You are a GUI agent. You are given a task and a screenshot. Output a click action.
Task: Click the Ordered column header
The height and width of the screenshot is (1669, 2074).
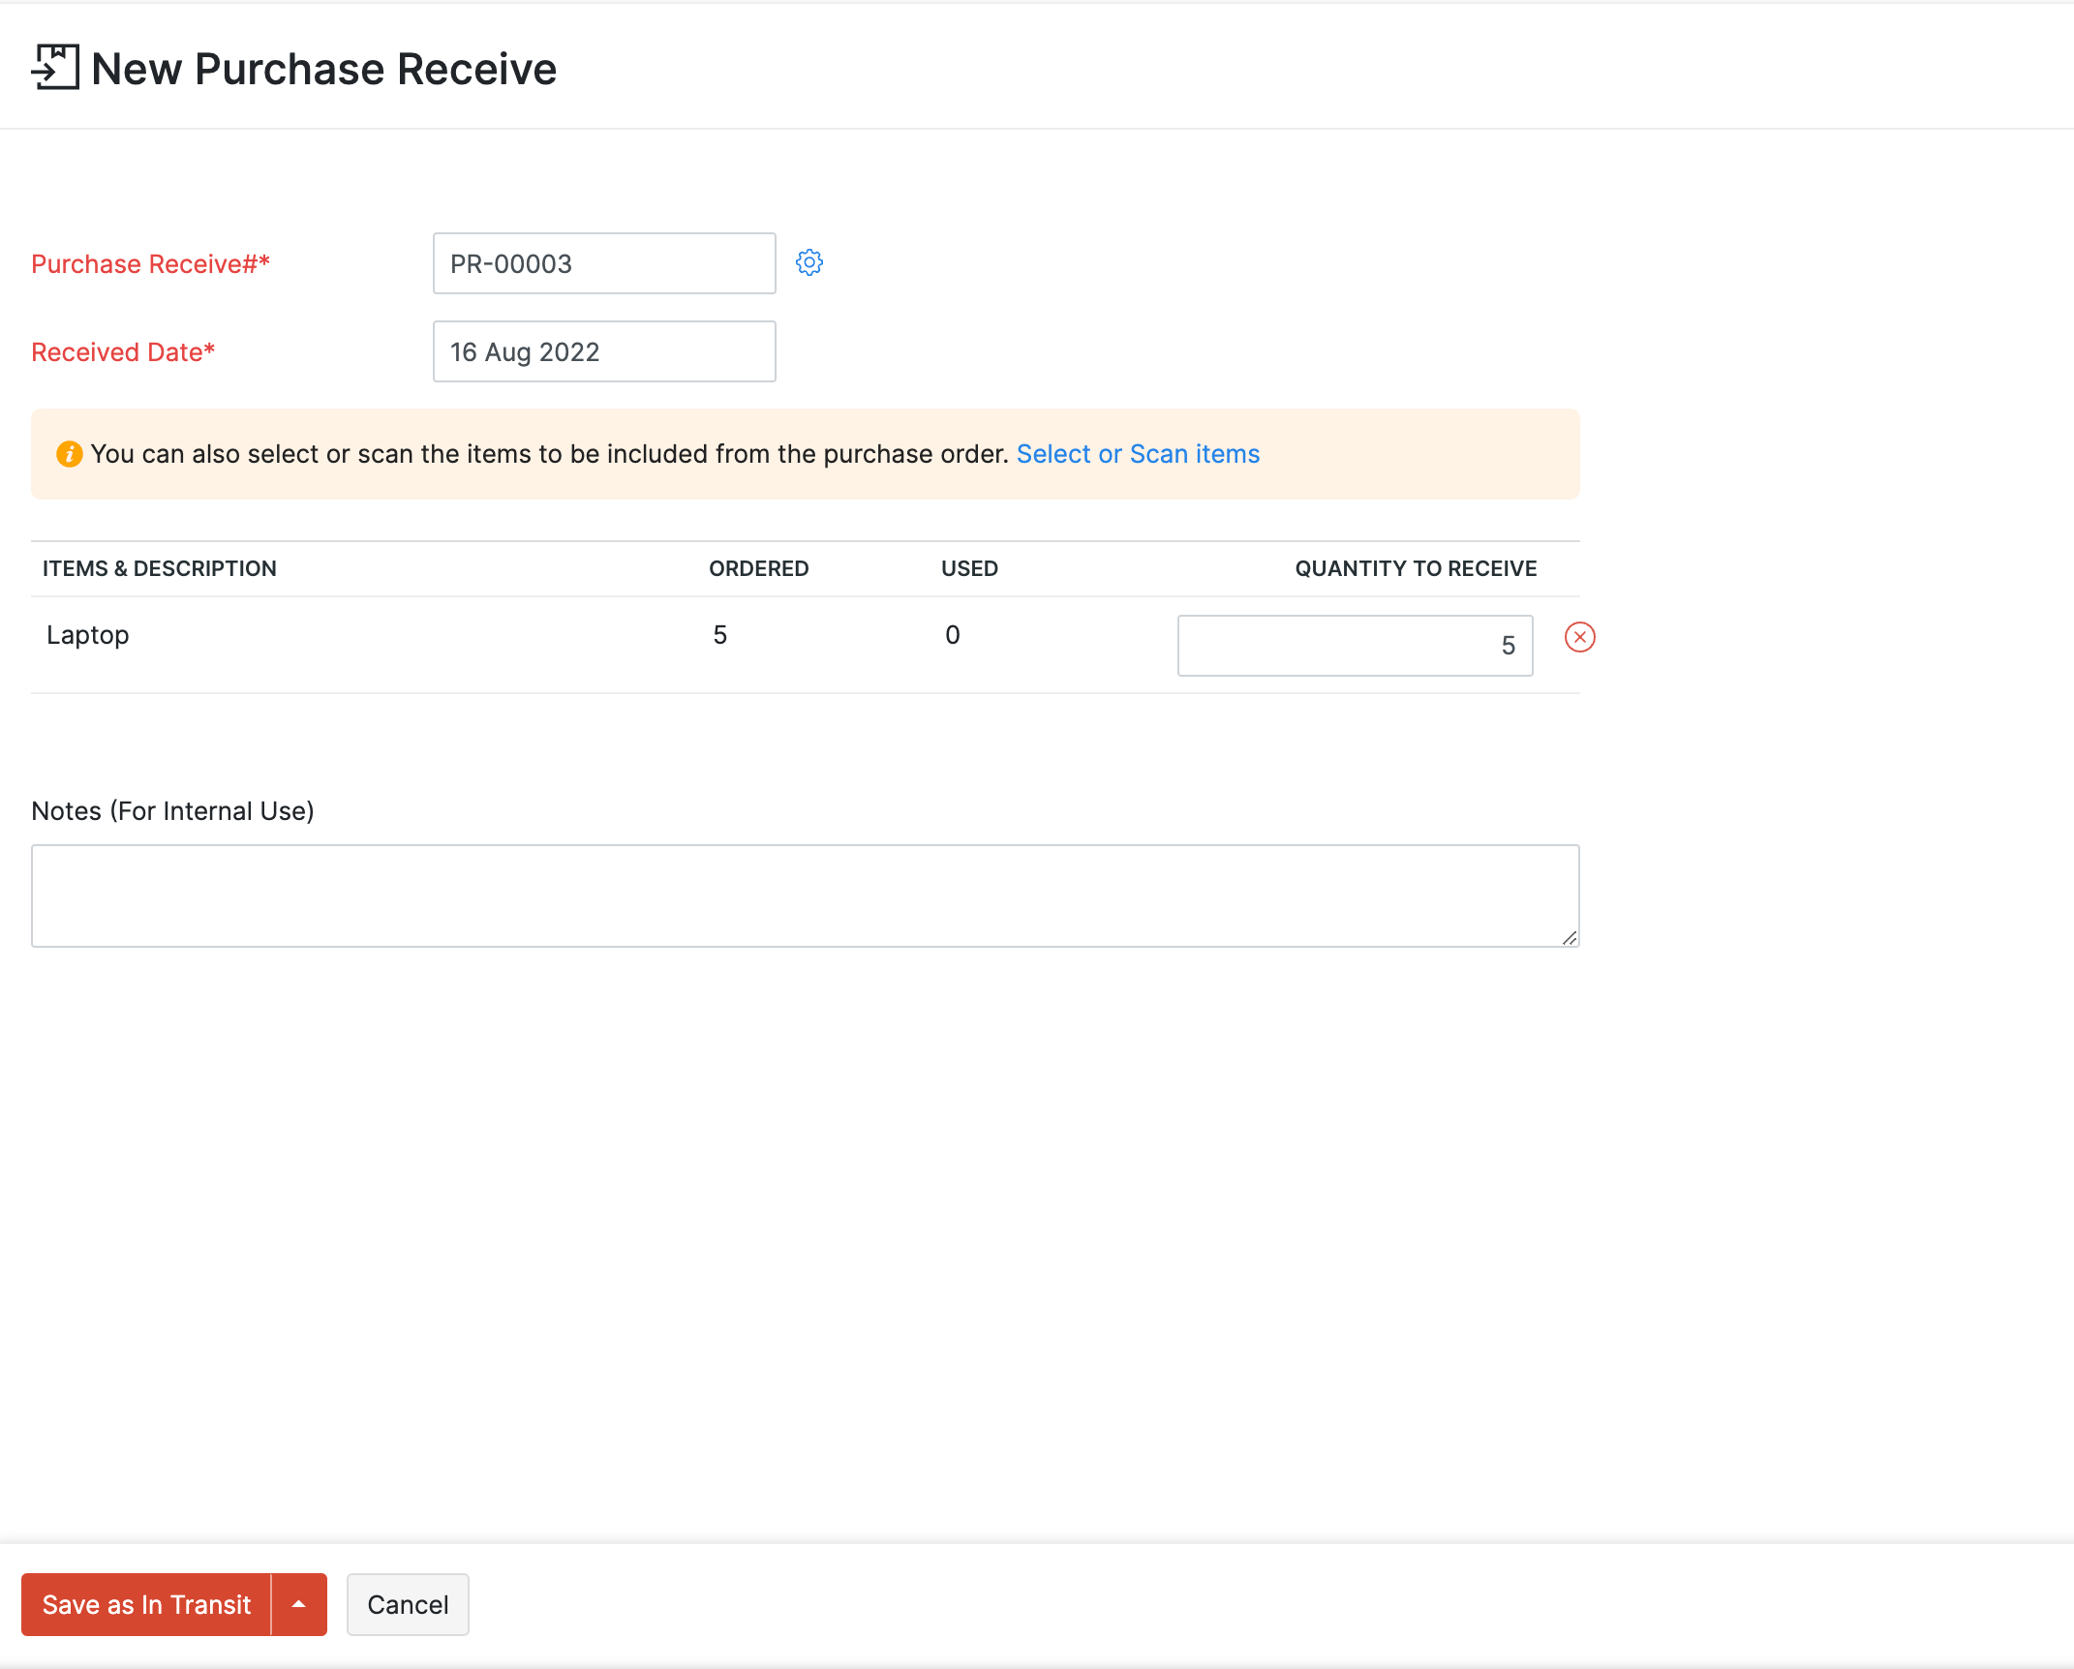(758, 568)
